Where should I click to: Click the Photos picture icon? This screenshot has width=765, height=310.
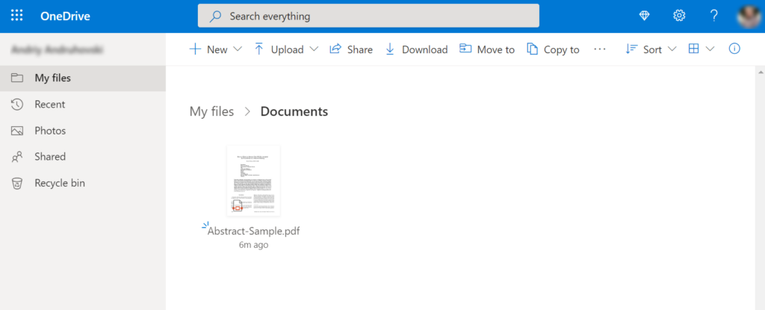point(17,131)
